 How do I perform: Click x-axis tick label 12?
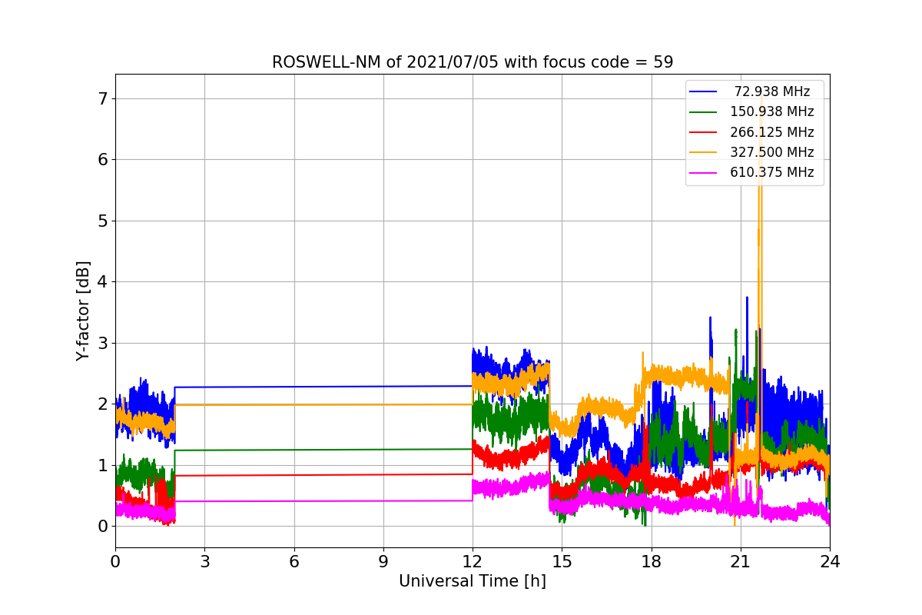(x=473, y=561)
